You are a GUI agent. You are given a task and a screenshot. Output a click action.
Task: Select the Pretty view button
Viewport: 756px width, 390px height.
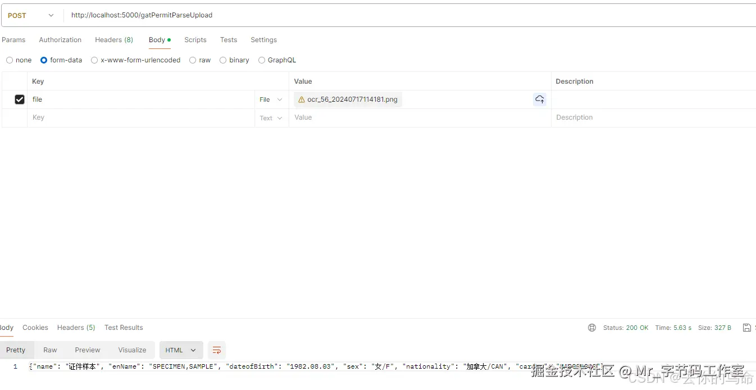tap(16, 350)
